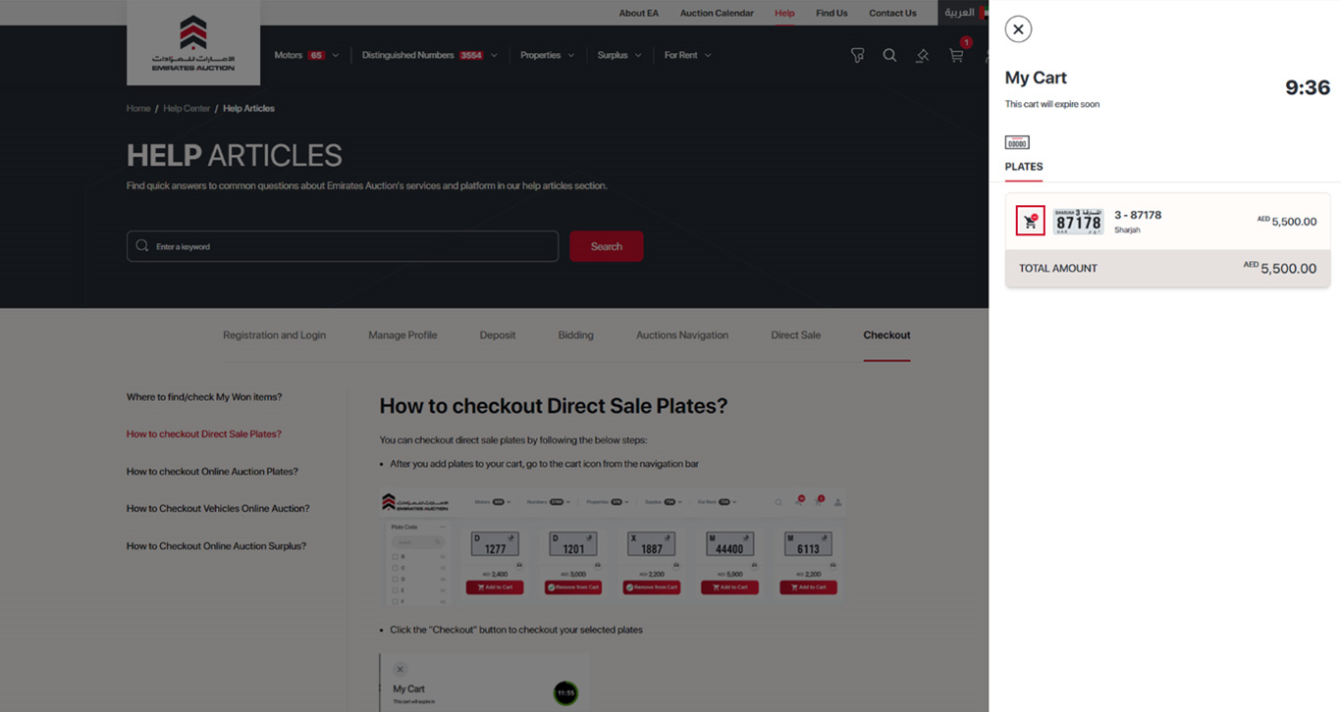
Task: Open the For Rent dropdown
Action: click(x=687, y=56)
